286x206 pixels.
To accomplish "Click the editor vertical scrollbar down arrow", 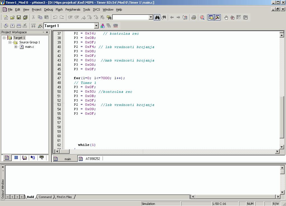I will point(282,147).
